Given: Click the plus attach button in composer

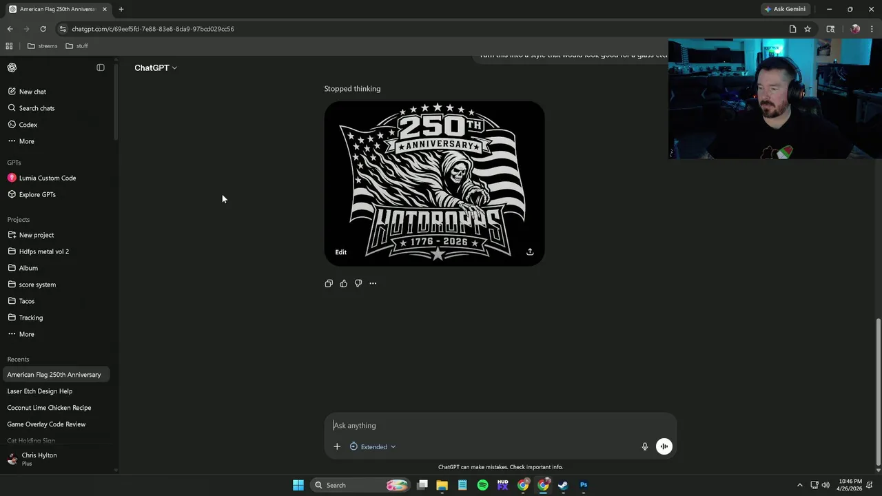Looking at the screenshot, I should pyautogui.click(x=337, y=446).
